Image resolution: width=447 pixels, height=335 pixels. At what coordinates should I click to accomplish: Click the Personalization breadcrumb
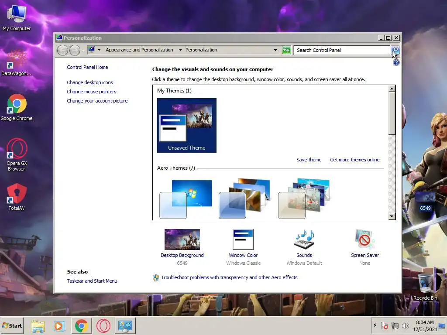(201, 50)
